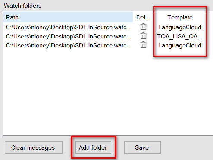Remove the third watch folder using trash icon
The height and width of the screenshot is (160, 213).
143,45
